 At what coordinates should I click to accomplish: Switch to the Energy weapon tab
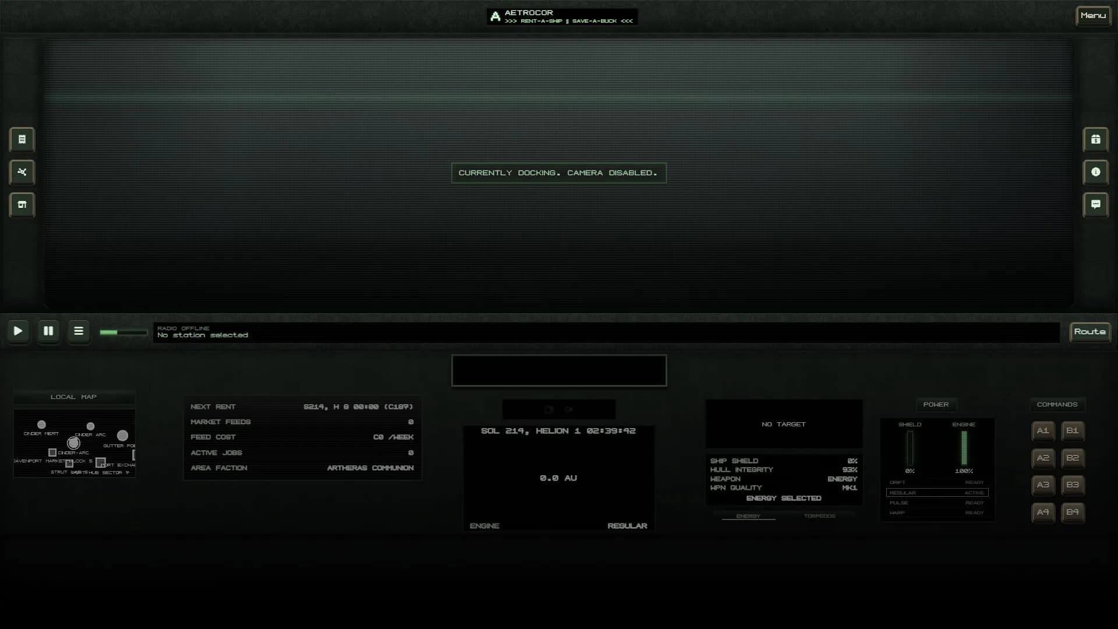click(x=748, y=516)
